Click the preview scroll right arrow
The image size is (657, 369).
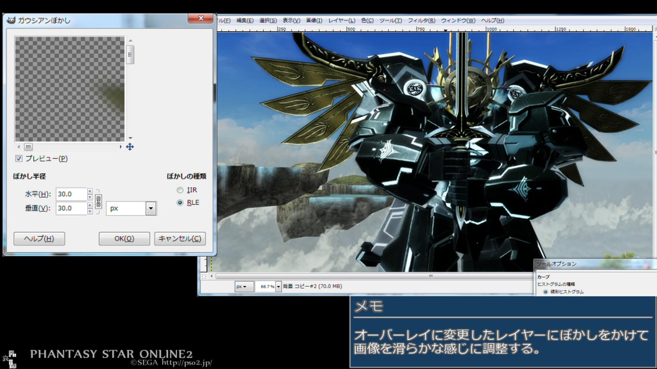pos(121,147)
